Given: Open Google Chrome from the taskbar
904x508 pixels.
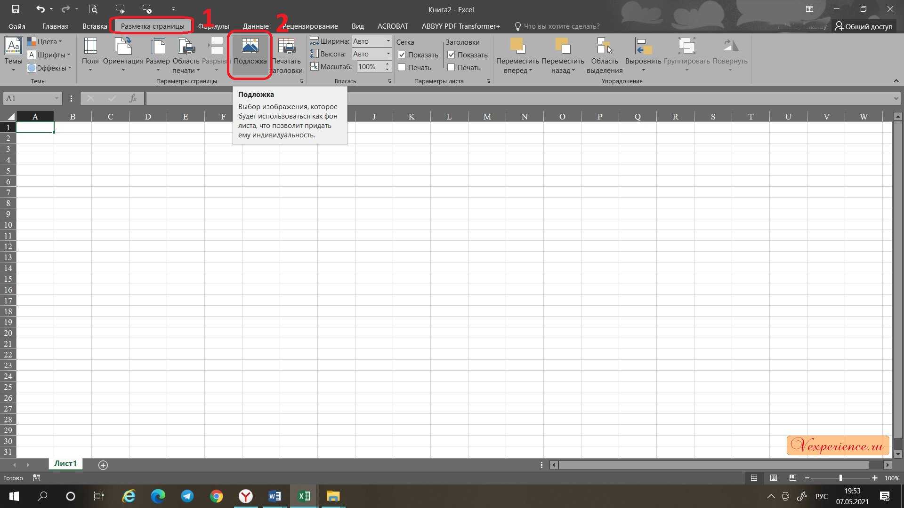Looking at the screenshot, I should pyautogui.click(x=216, y=496).
